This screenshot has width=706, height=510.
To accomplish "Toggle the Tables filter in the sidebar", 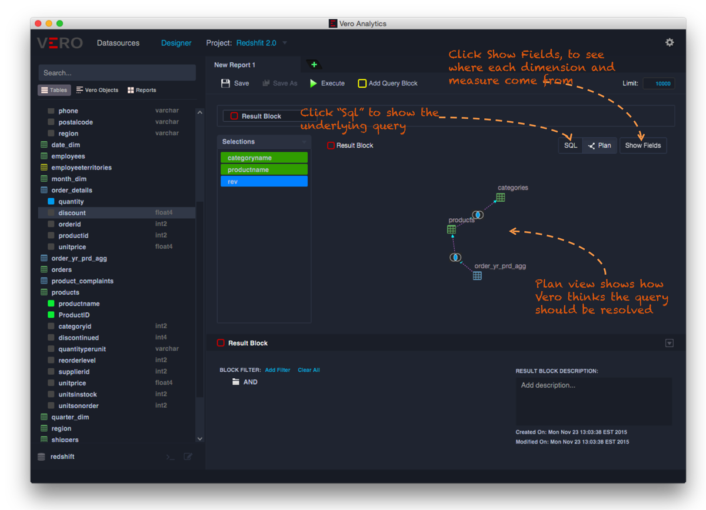I will tap(54, 89).
